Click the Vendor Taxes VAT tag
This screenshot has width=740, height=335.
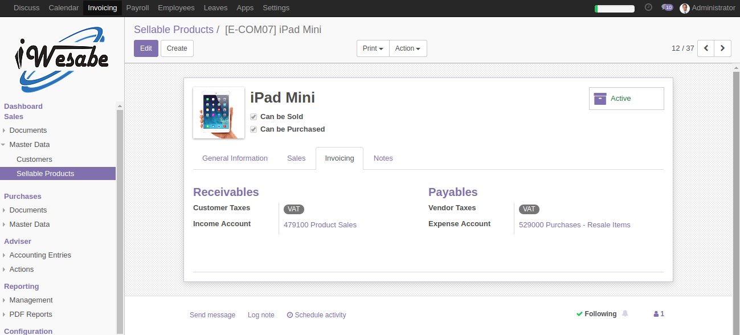[529, 209]
